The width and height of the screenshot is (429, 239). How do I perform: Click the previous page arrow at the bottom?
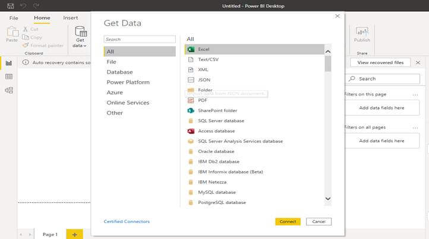[x=21, y=234]
